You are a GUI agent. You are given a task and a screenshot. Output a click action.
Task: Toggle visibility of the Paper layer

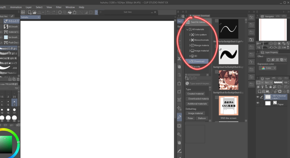click(x=258, y=103)
